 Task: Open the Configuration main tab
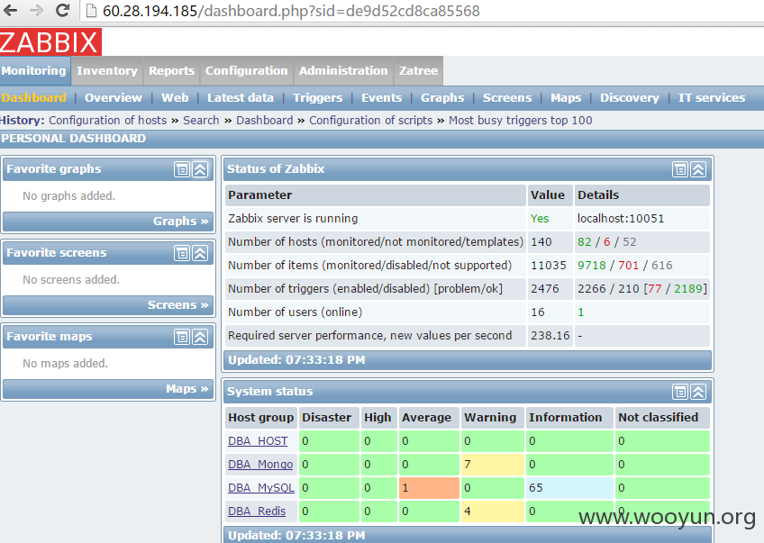(247, 70)
